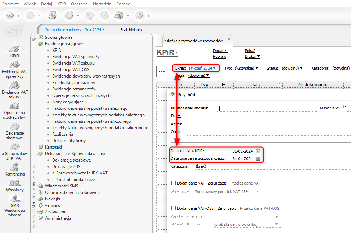The image size is (351, 233).
Task: Open the Pomoc menu
Action: click(x=123, y=4)
